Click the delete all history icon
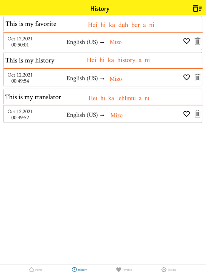This screenshot has height=275, width=206. point(197,9)
